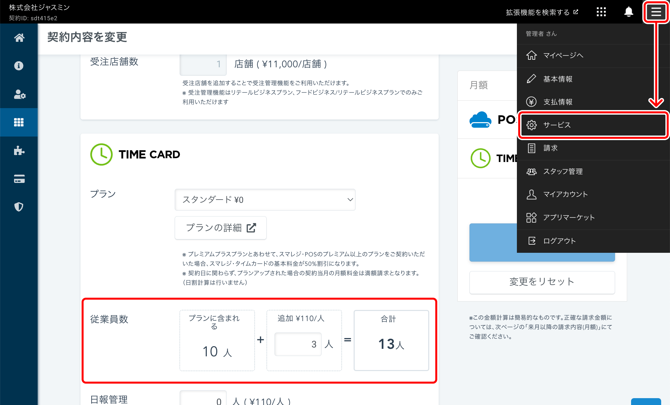Open プランの詳細 in a new tab
The width and height of the screenshot is (670, 405).
point(220,228)
